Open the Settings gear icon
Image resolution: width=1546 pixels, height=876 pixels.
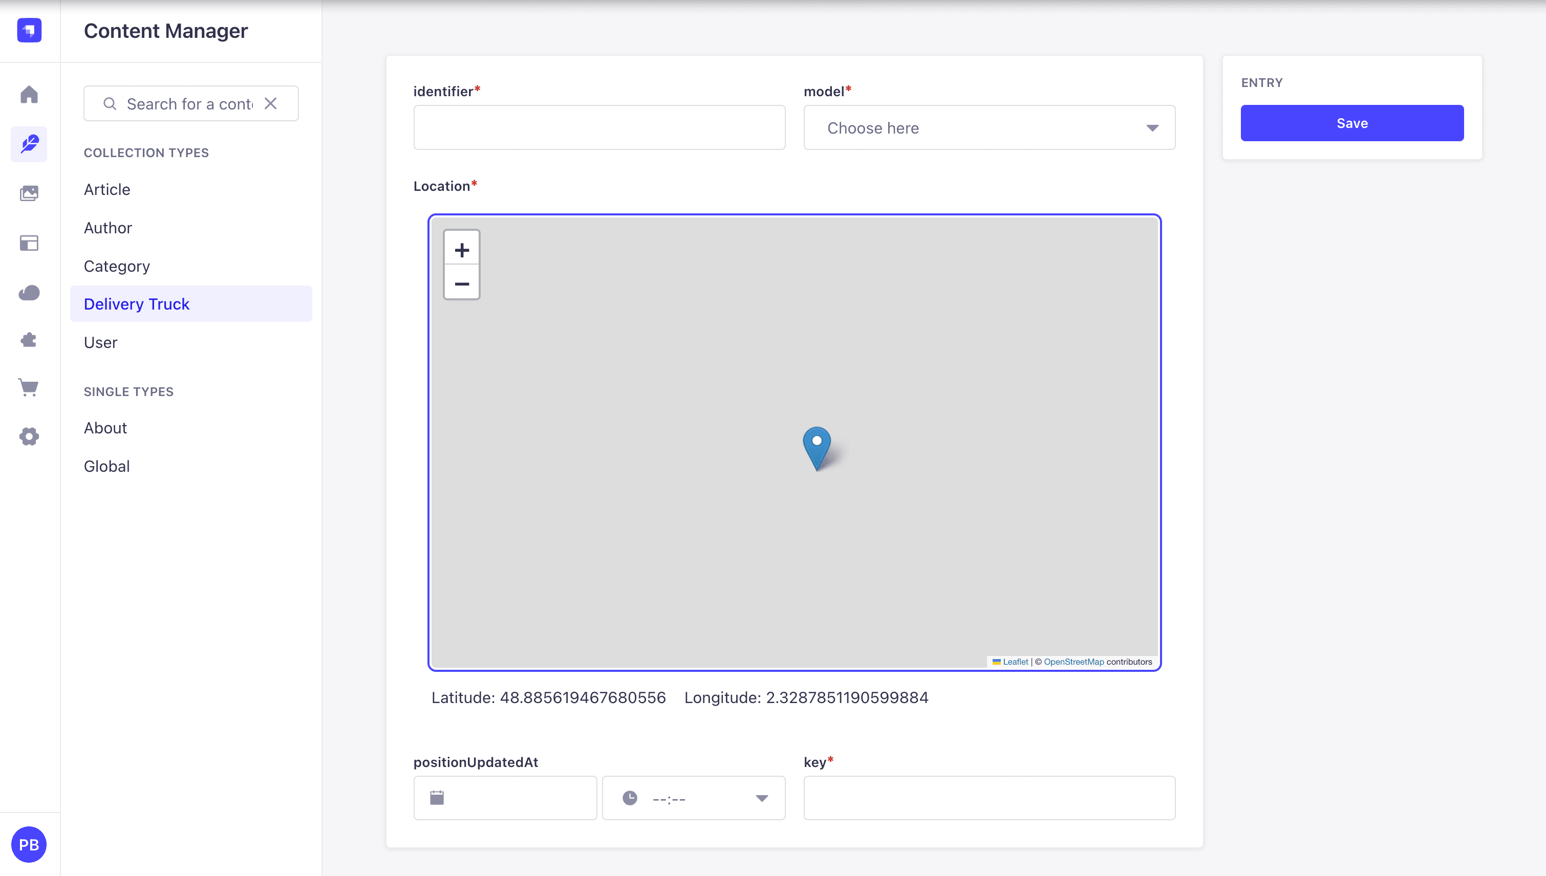point(29,436)
